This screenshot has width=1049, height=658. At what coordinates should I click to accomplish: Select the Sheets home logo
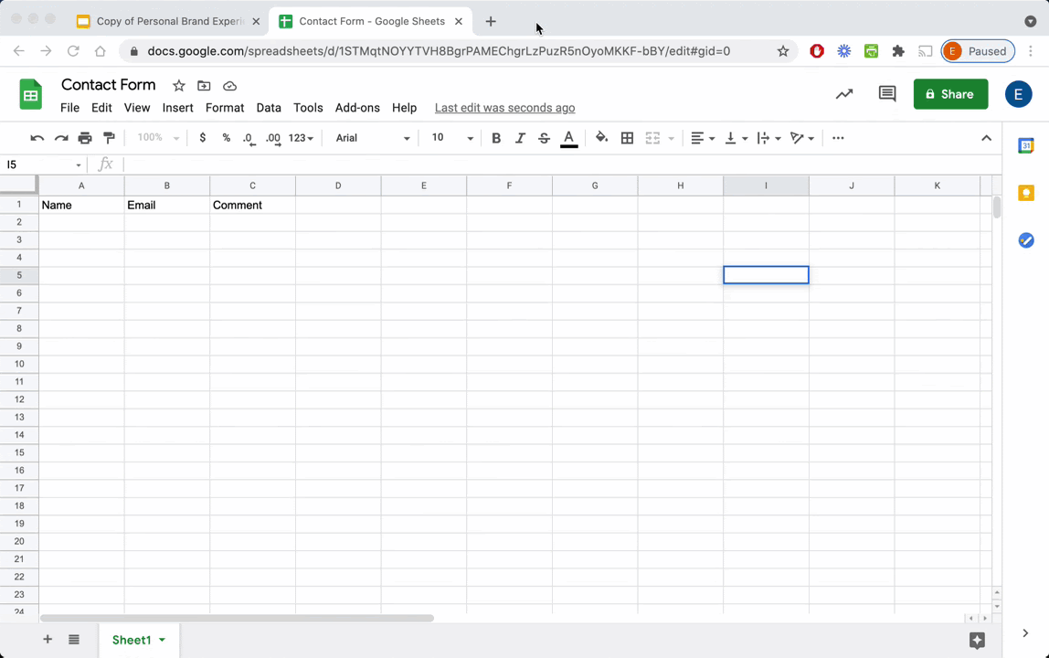pyautogui.click(x=30, y=94)
